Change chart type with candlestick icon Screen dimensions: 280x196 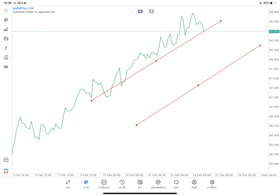pyautogui.click(x=6, y=20)
